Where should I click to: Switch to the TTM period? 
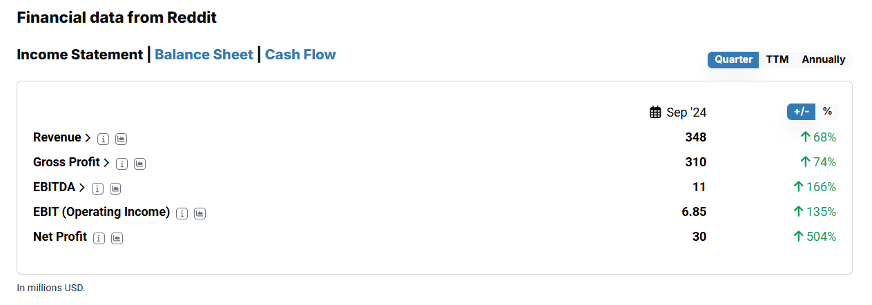point(777,59)
